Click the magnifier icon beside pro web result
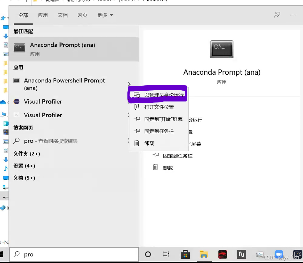Screen dimensions: 303x263 pos(17,141)
